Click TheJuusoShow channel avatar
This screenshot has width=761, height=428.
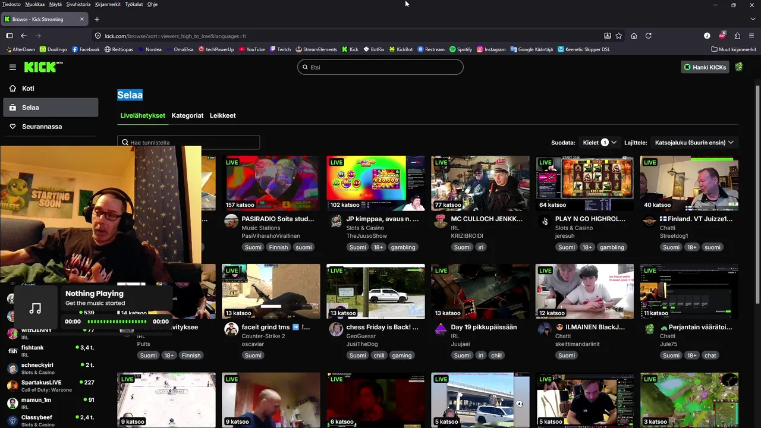point(336,221)
